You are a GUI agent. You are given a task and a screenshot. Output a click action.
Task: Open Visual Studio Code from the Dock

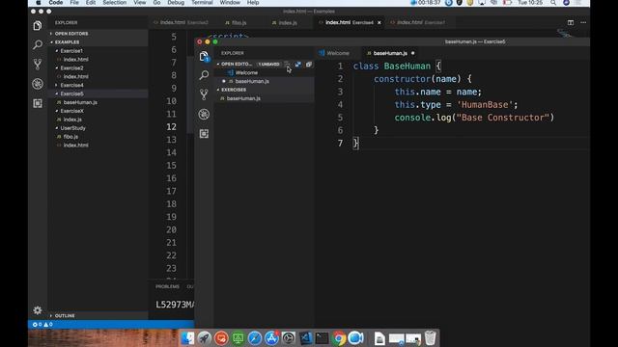305,338
